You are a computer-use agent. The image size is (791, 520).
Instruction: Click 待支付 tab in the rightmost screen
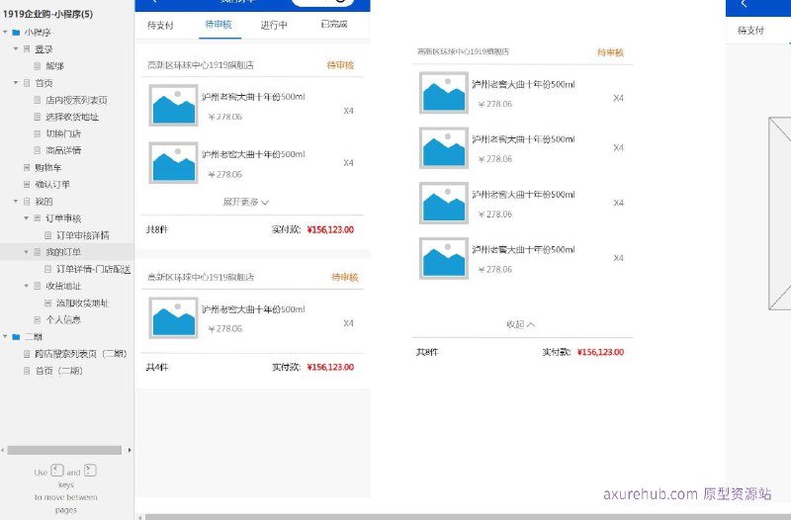click(750, 31)
